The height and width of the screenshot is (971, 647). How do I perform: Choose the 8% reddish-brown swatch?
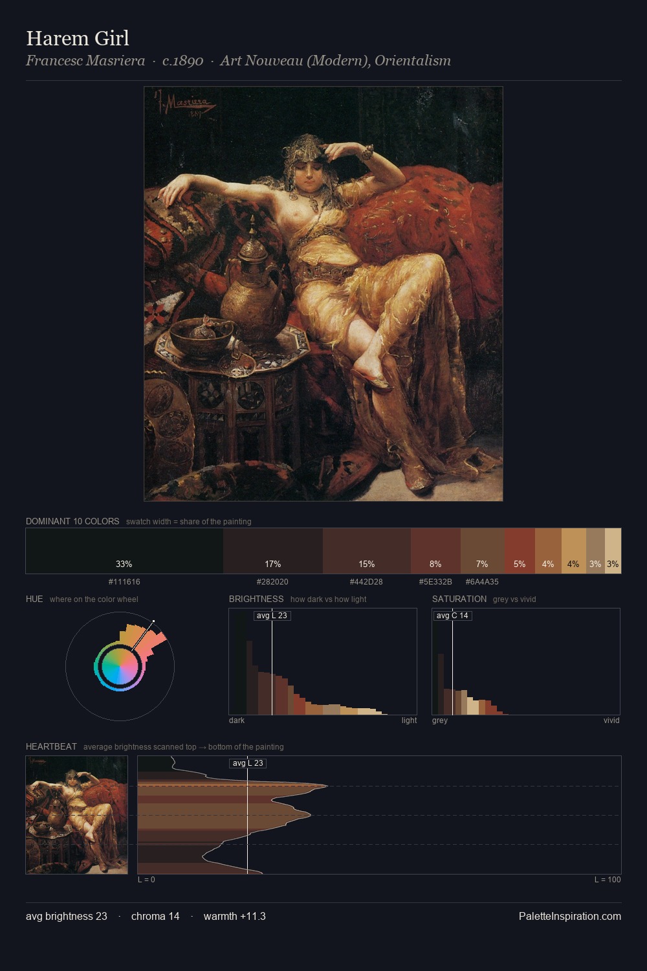point(435,551)
